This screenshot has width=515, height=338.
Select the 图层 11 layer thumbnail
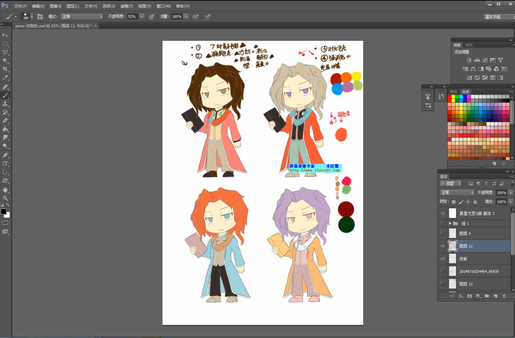[x=452, y=246]
